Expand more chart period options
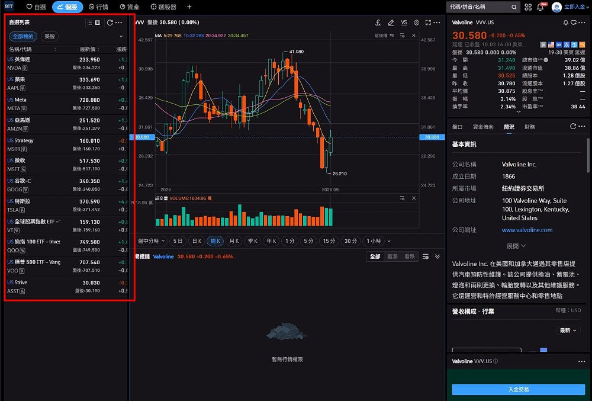 390,241
